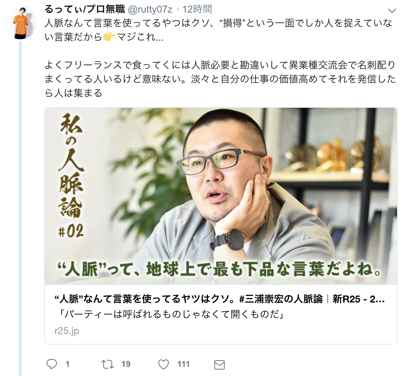Click the reply speech bubble icon
Image resolution: width=404 pixels, height=376 pixels.
(51, 364)
